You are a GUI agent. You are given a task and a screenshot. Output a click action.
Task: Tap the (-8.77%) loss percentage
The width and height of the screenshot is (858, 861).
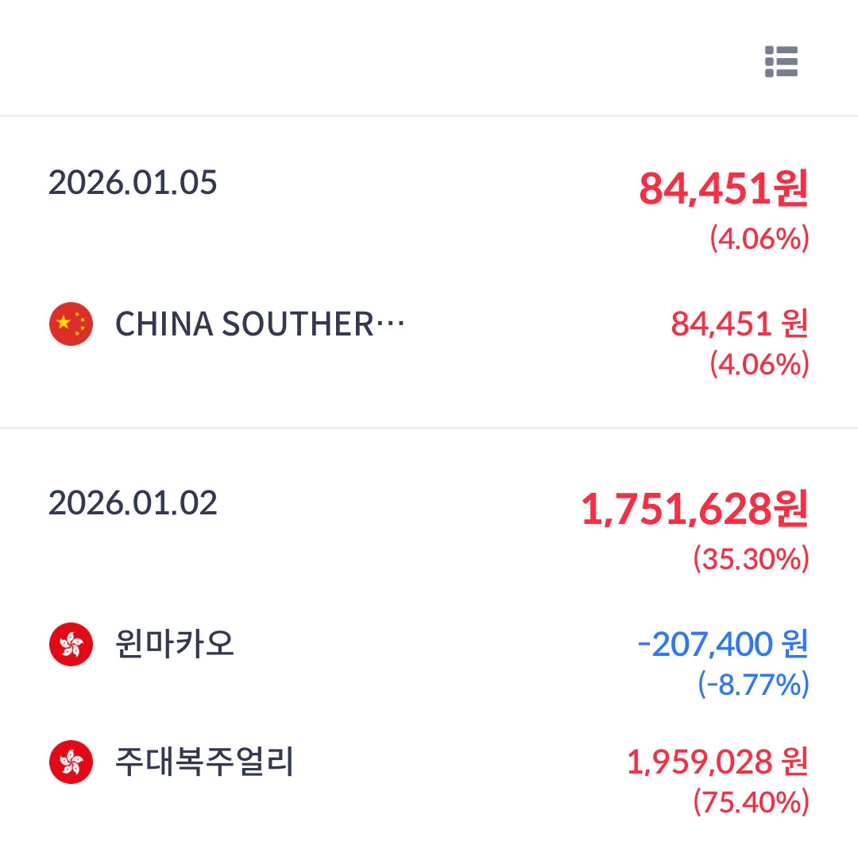[753, 685]
